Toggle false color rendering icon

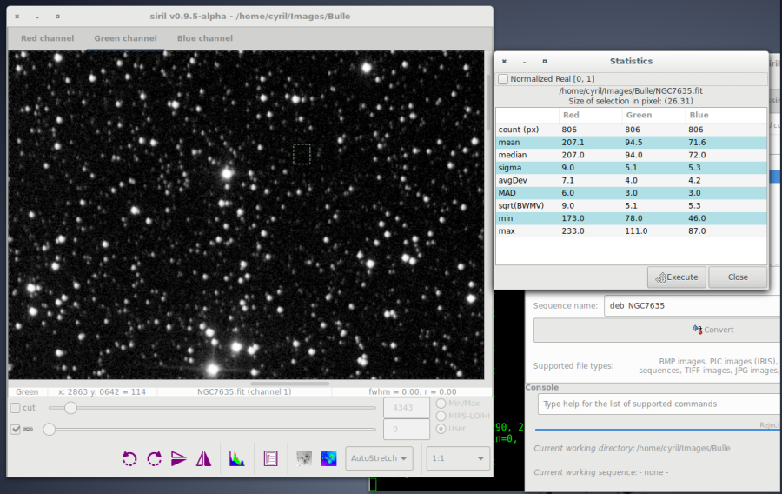click(329, 458)
